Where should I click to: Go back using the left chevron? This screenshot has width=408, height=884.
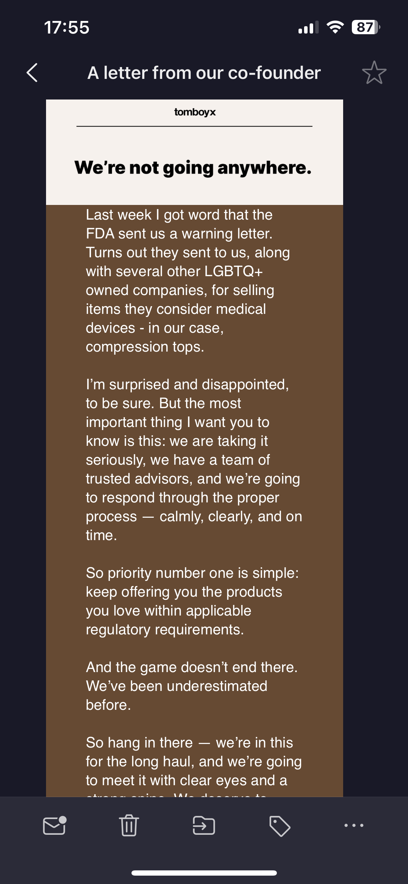coord(32,73)
